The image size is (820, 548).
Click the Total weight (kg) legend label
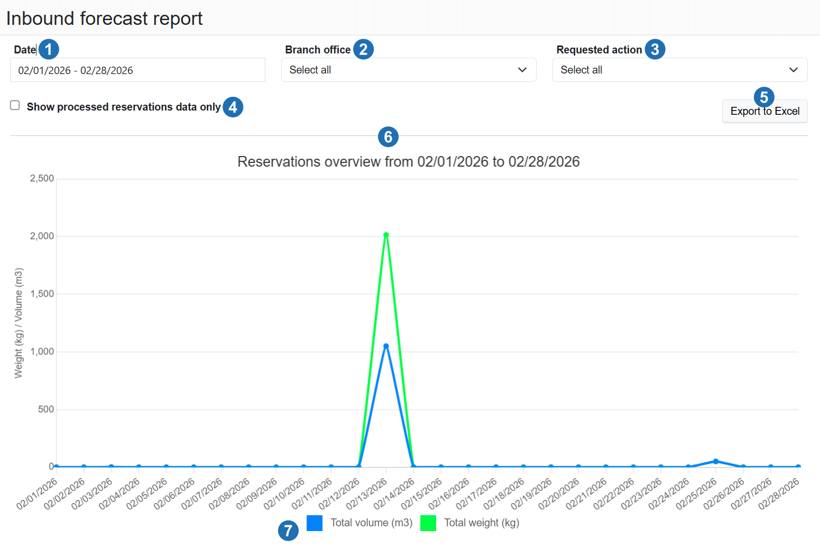(x=481, y=523)
